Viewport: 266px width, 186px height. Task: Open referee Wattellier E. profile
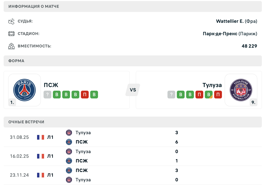pyautogui.click(x=230, y=21)
